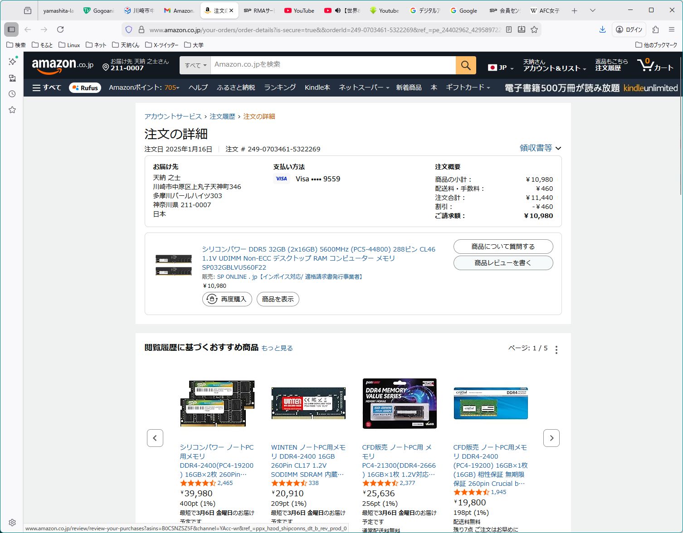
Task: Click the Firefox reload page icon
Action: click(x=60, y=29)
